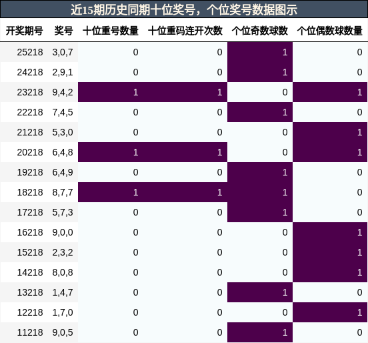Viewport: 368px width, 343px height.
Task: Select period number 18218
Action: pyautogui.click(x=30, y=192)
